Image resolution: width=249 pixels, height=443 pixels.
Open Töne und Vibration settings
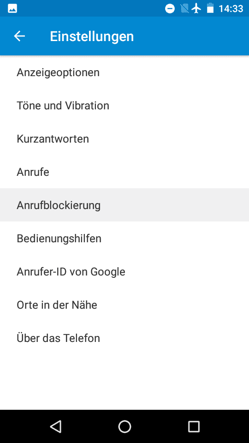(125, 106)
